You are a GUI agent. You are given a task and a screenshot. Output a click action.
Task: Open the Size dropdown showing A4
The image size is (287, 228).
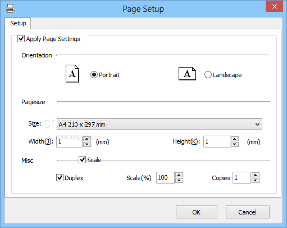[x=160, y=124]
